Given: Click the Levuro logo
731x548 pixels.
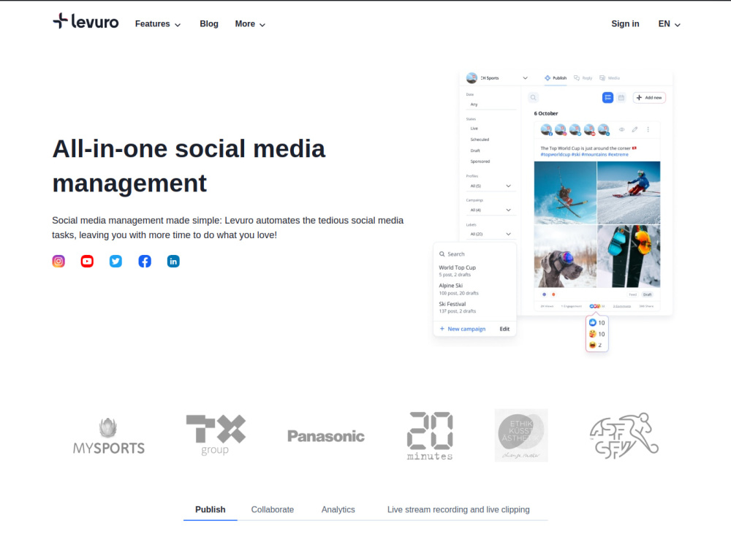Looking at the screenshot, I should pos(86,21).
